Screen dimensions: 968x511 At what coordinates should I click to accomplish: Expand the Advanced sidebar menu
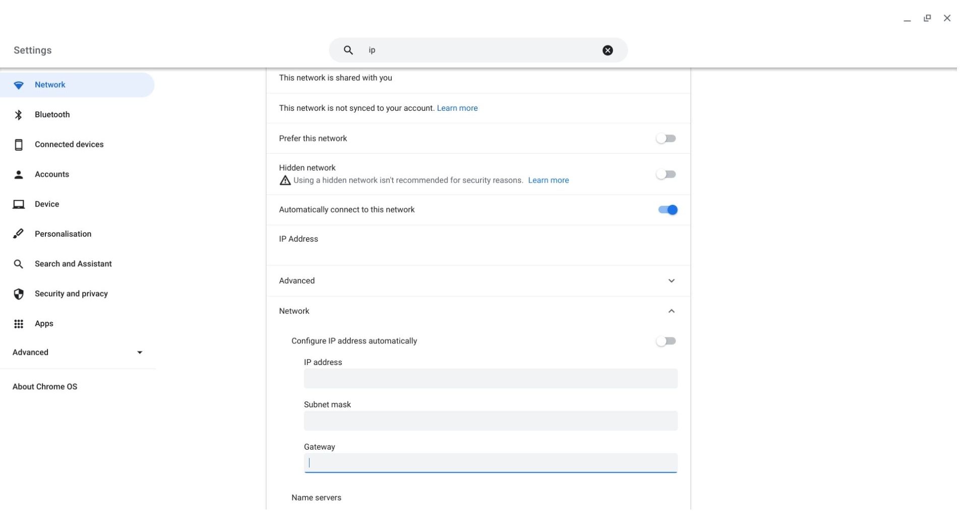[x=140, y=352]
